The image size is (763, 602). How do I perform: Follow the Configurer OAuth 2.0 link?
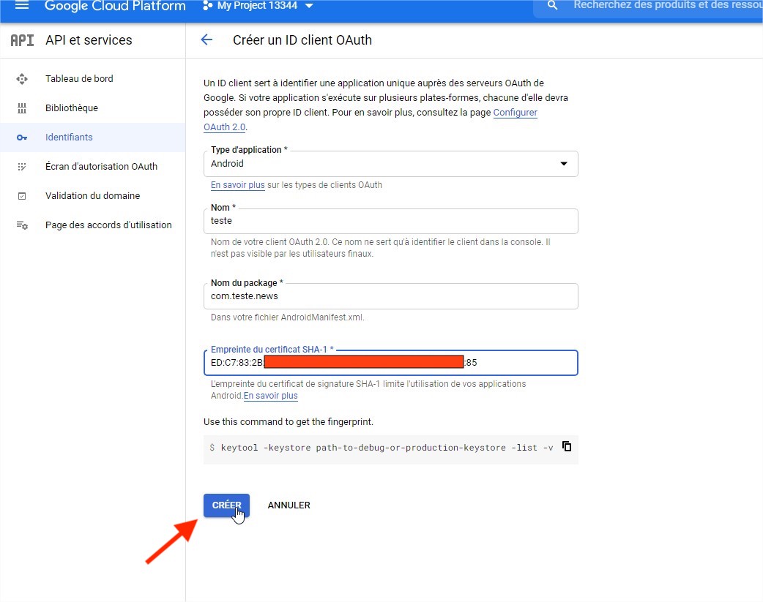coord(516,113)
